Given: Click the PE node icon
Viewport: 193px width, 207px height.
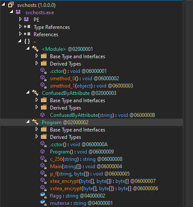Looking at the screenshot, I should pyautogui.click(x=26, y=19).
